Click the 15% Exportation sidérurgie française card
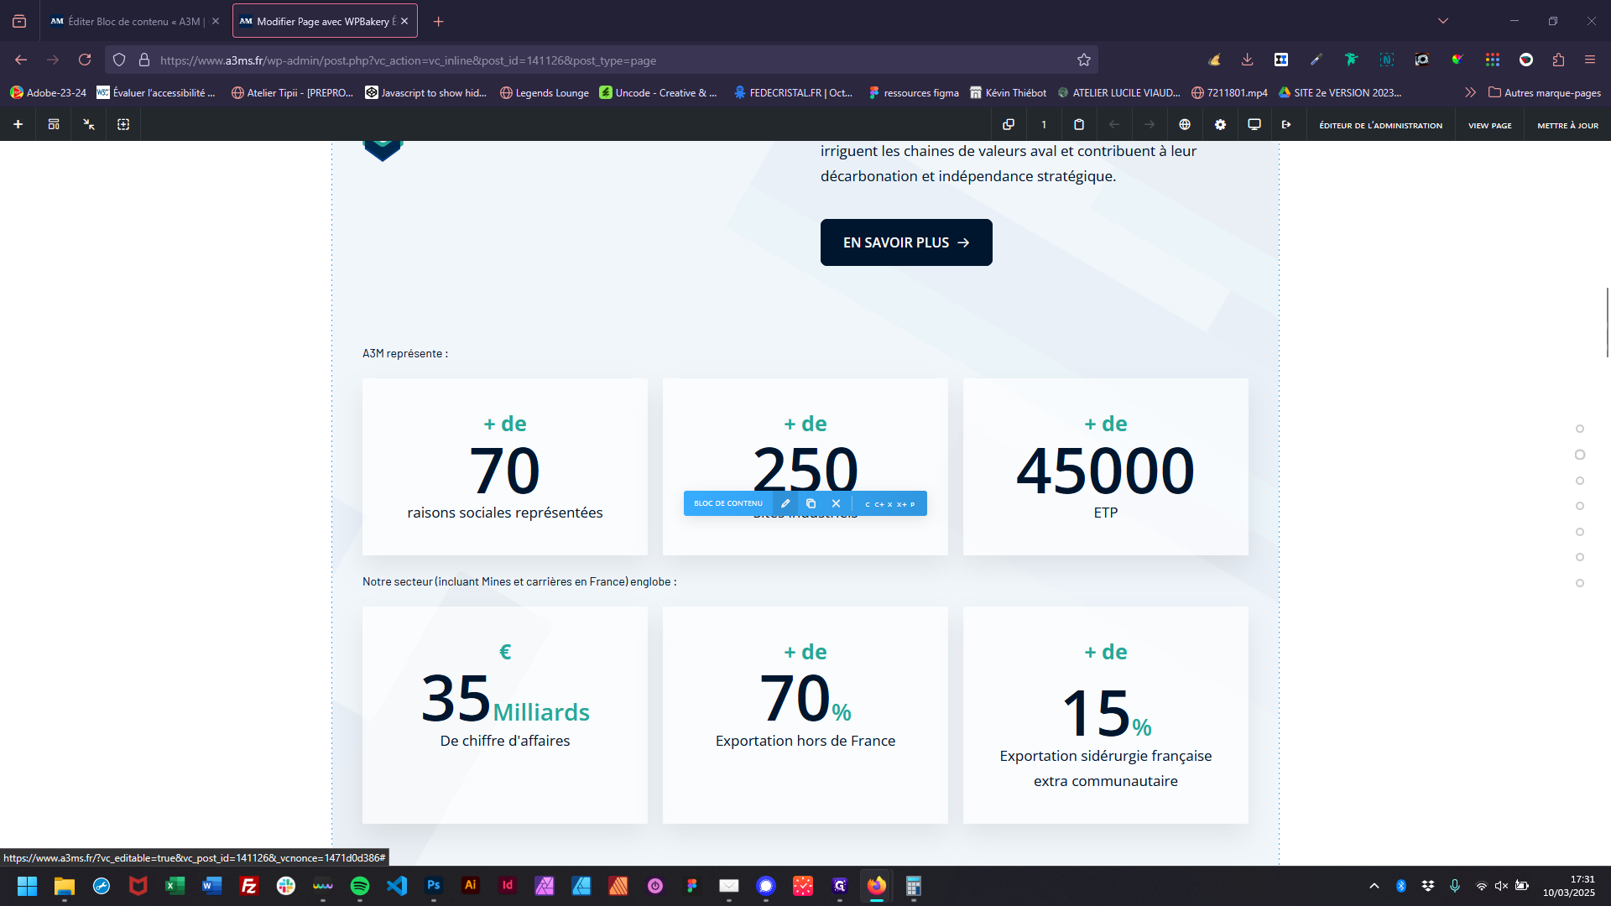1611x906 pixels. coord(1106,715)
